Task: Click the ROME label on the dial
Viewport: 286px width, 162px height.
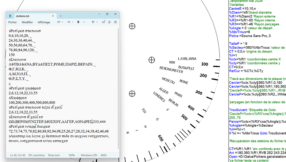Action: pos(184,82)
